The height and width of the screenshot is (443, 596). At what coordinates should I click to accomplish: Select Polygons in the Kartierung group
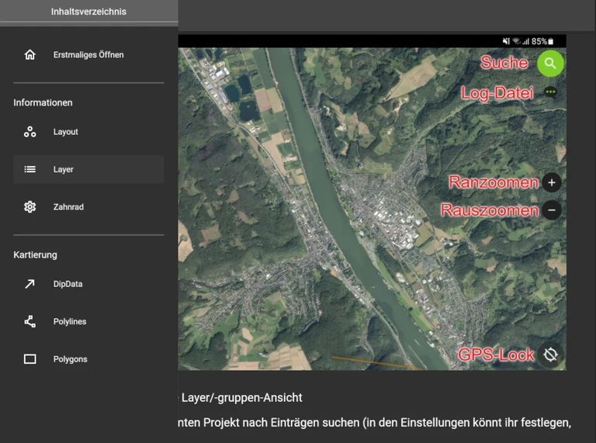[70, 359]
